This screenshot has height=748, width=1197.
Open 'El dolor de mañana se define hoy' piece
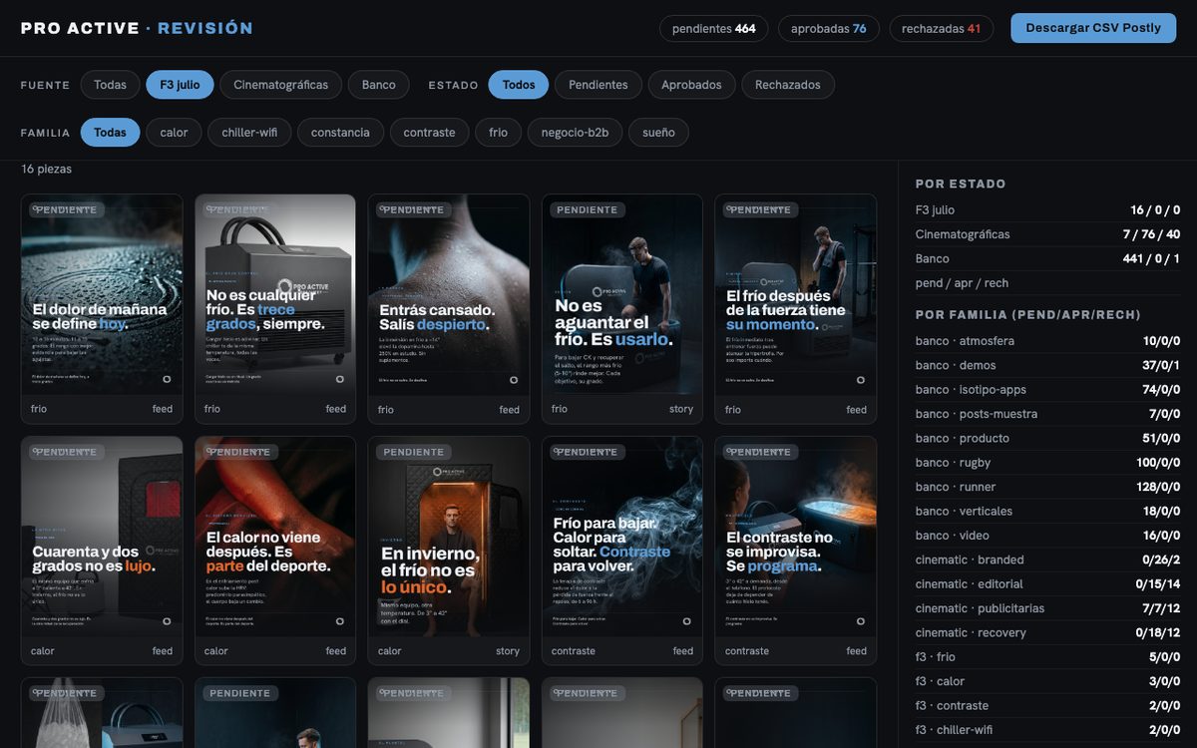pos(102,308)
